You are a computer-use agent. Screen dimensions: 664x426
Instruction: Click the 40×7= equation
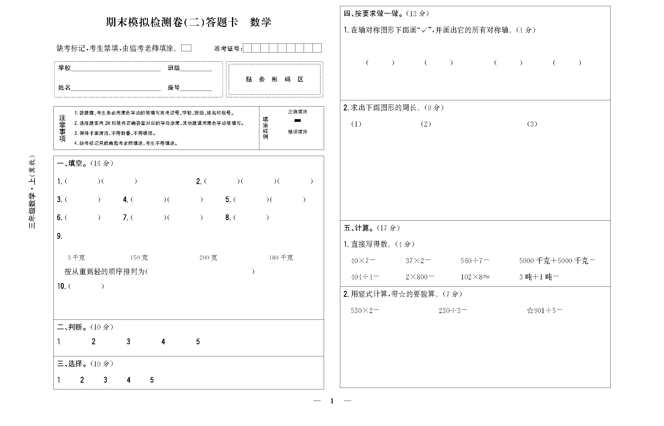(363, 261)
